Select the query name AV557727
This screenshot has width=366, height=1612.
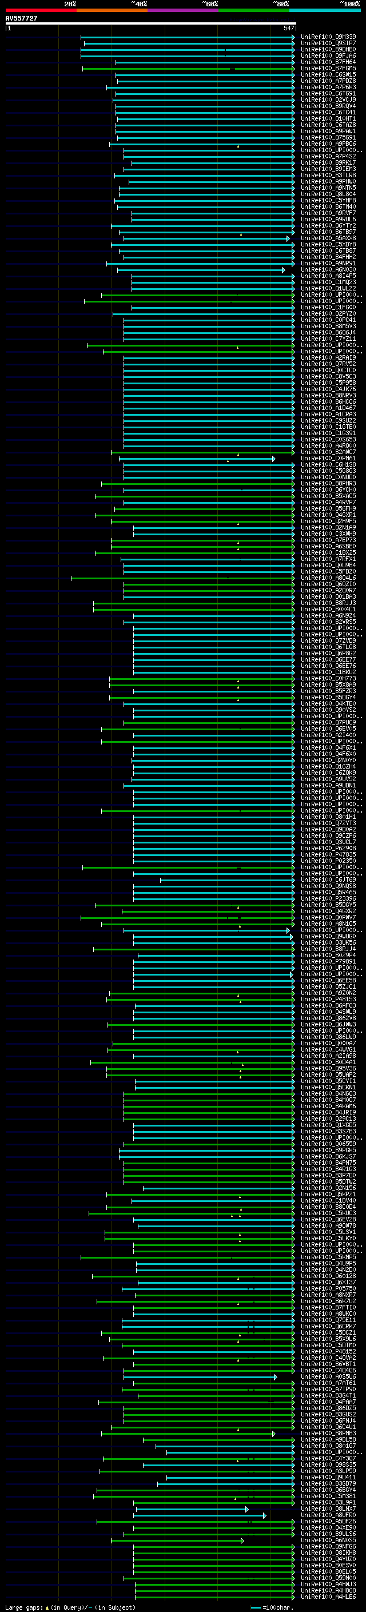21,18
